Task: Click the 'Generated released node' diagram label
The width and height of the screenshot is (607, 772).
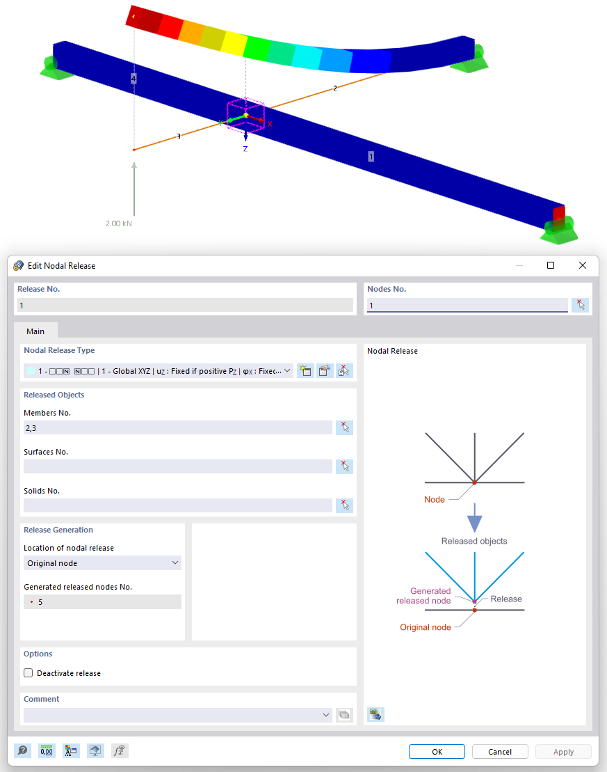Action: point(423,596)
